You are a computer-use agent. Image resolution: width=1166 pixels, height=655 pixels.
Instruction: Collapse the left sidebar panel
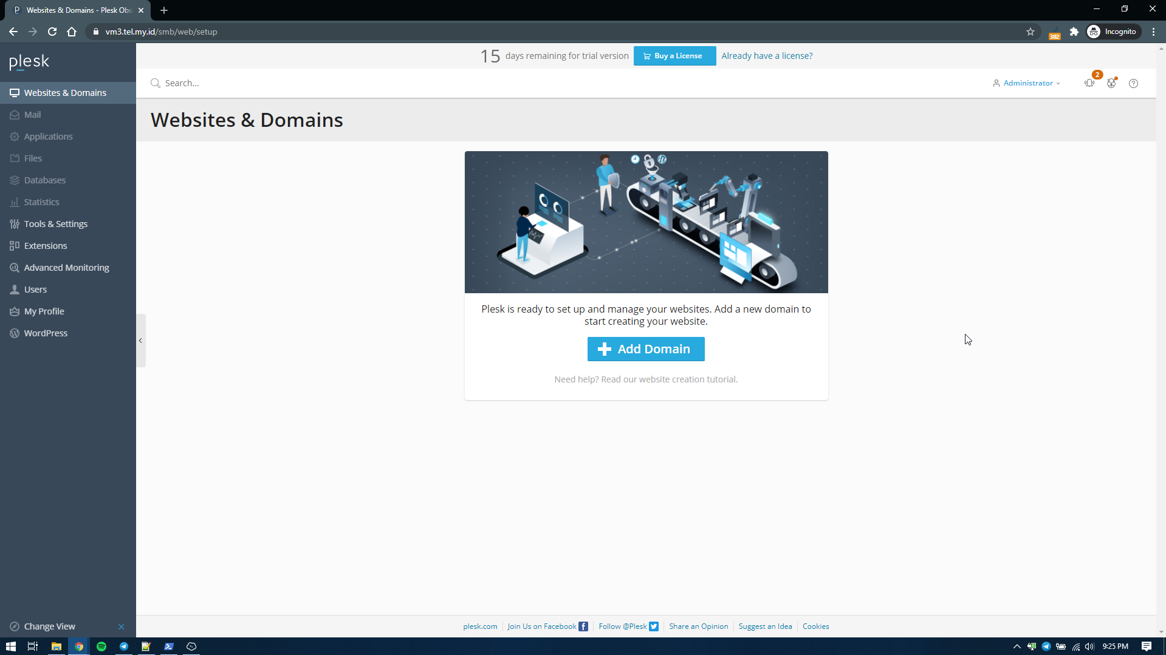pos(140,341)
